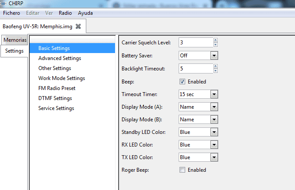295x190 pixels.
Task: Decrease the Backlight Timeout value
Action: pos(216,71)
